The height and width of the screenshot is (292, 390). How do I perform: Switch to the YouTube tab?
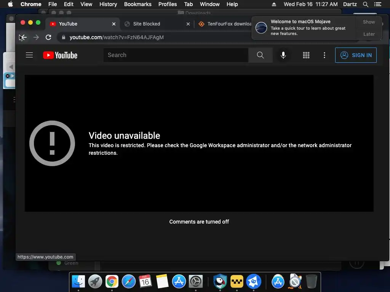[x=82, y=24]
